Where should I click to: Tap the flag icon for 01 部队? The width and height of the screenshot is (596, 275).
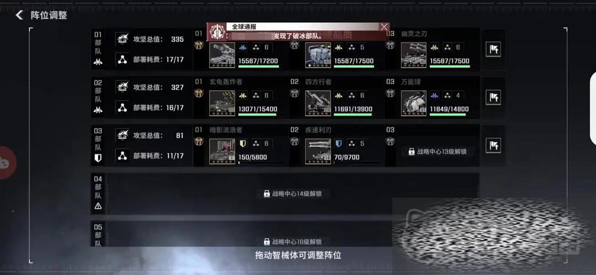point(493,50)
